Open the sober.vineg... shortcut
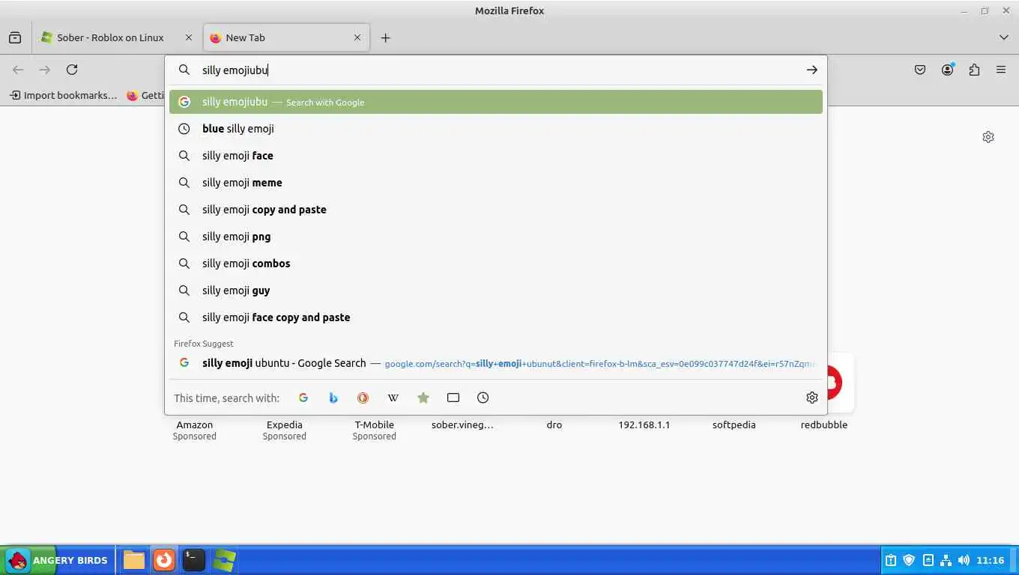 coord(463,425)
